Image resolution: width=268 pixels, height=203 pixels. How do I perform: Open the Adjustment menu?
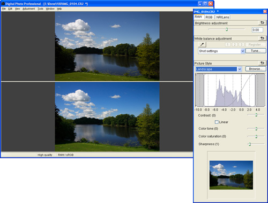29,9
